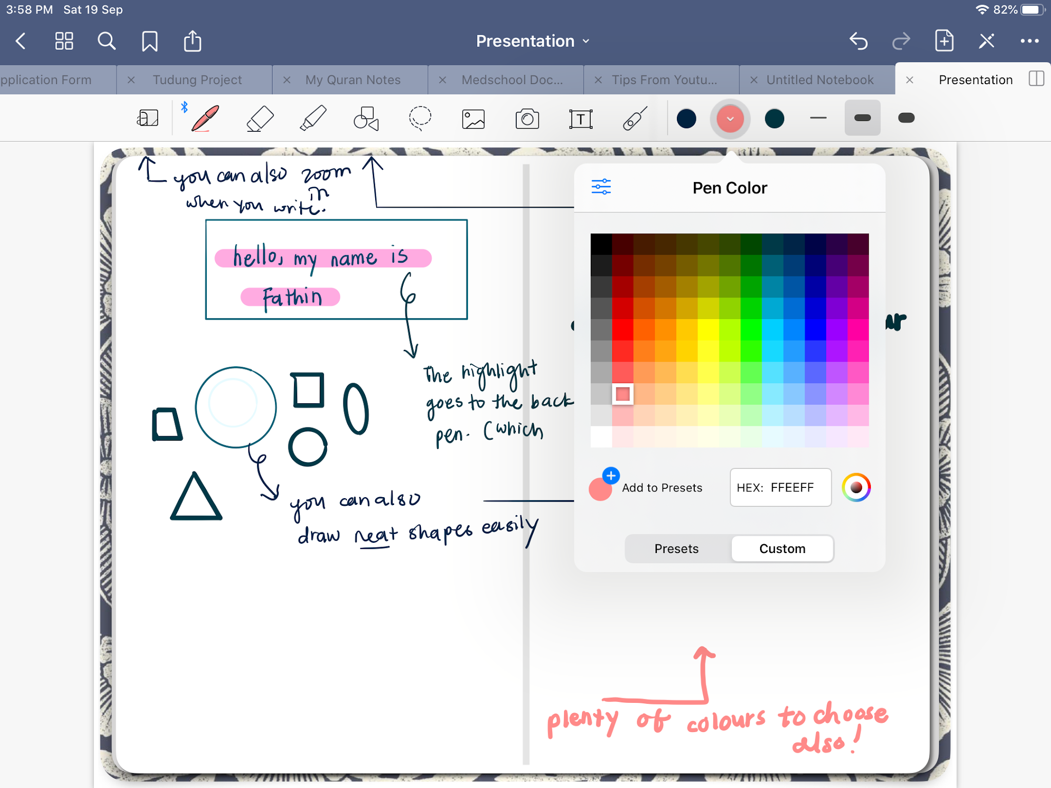Select the medium pen stroke thickness

pyautogui.click(x=862, y=118)
